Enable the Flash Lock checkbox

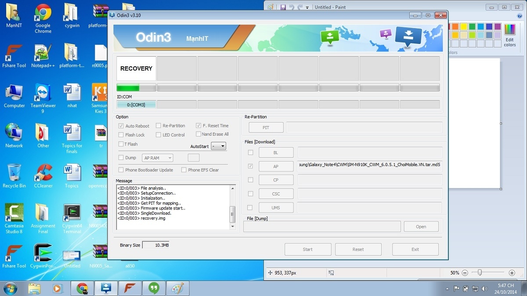pos(121,135)
